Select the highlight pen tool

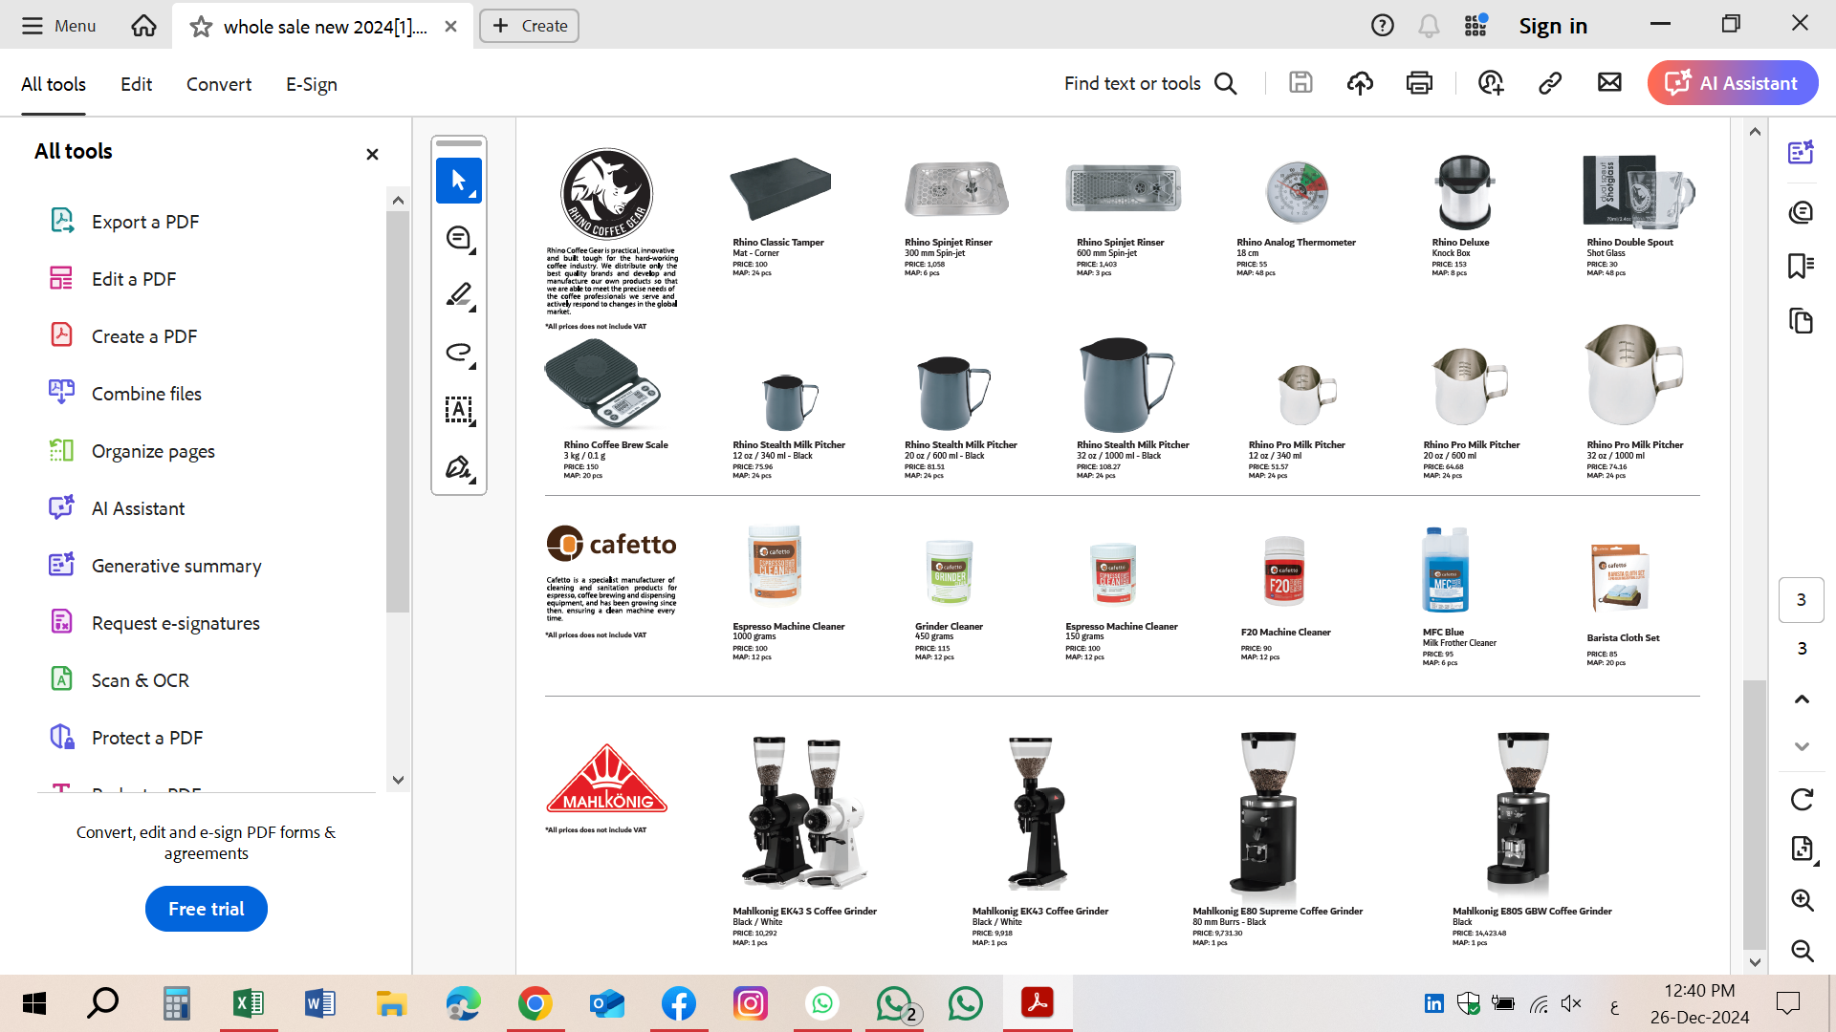tap(459, 295)
